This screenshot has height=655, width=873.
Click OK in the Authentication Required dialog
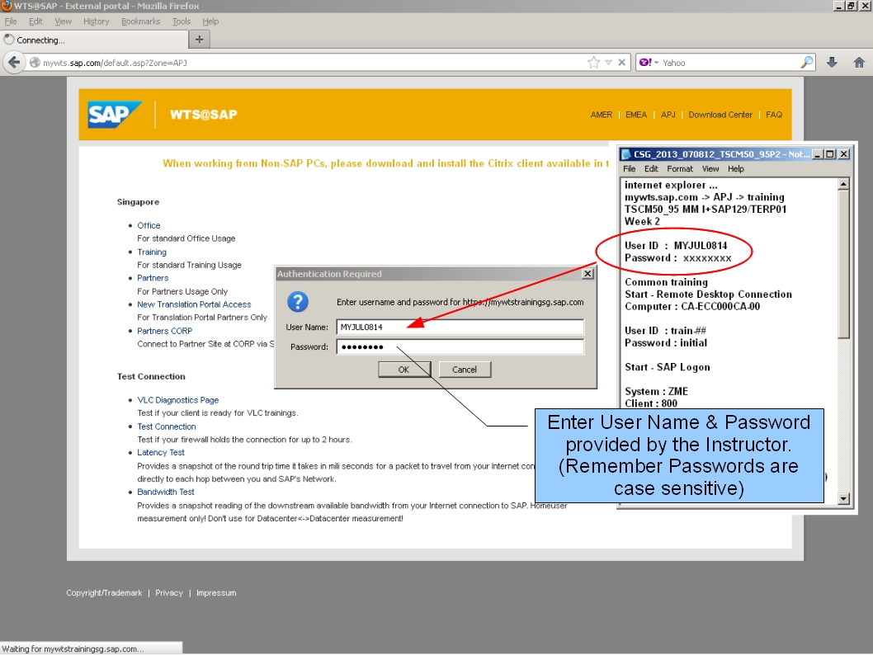point(404,370)
